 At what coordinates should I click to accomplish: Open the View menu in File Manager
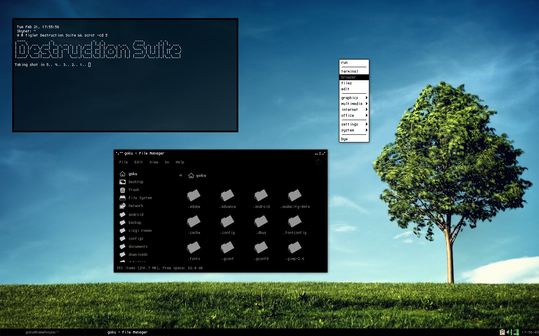pyautogui.click(x=154, y=162)
